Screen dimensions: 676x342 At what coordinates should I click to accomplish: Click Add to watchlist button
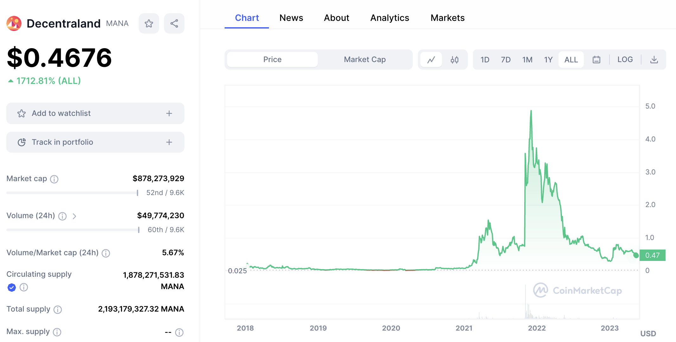point(95,113)
